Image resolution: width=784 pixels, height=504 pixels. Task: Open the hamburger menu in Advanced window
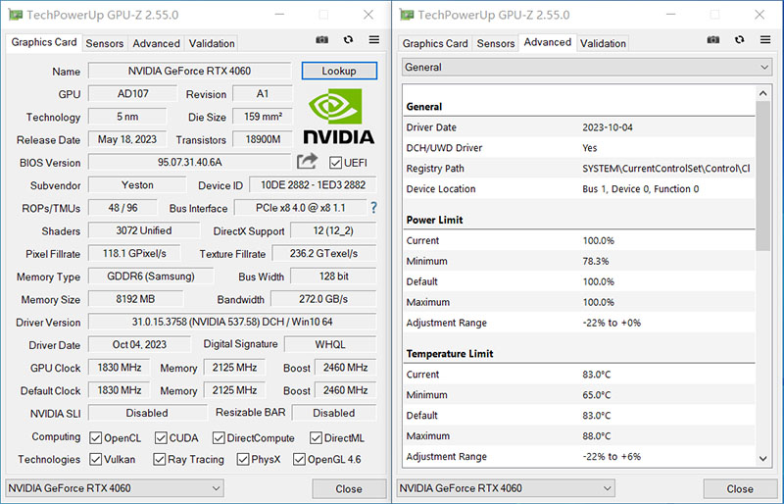pos(765,39)
